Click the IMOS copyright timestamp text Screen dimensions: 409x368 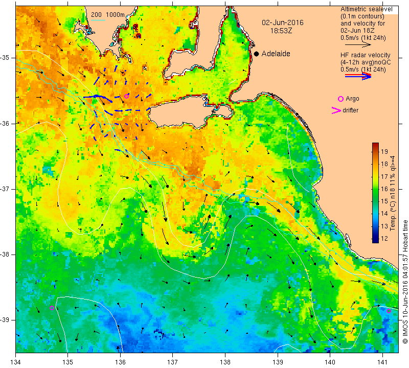point(405,282)
